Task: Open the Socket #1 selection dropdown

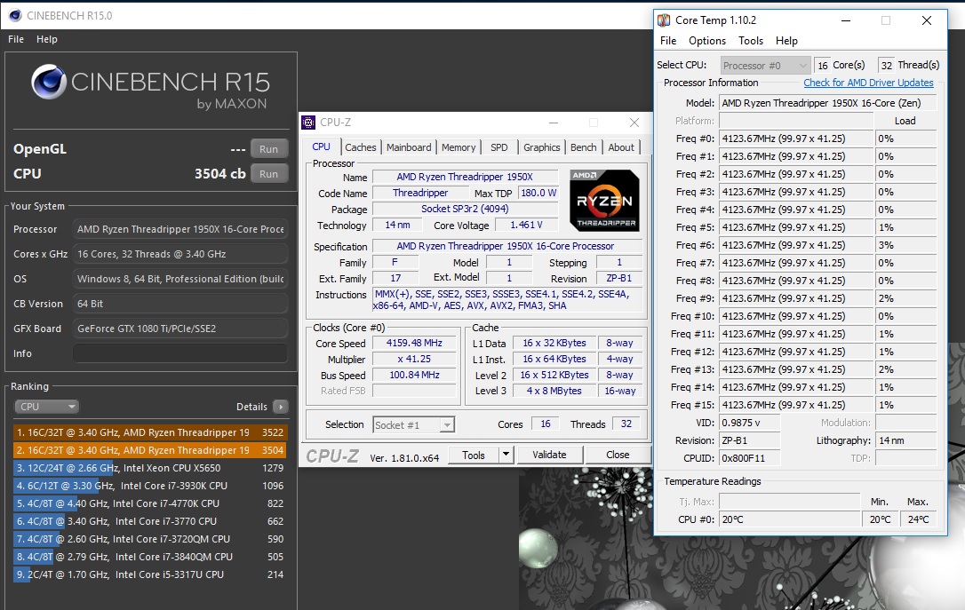Action: click(x=413, y=425)
